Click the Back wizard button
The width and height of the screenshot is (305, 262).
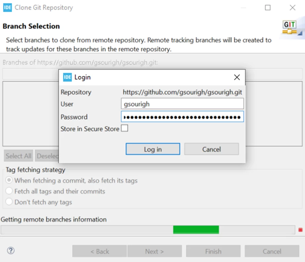pos(100,251)
